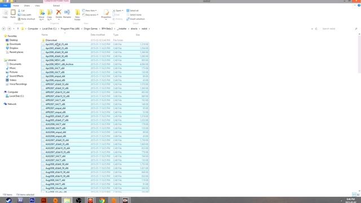This screenshot has height=203, width=361.
Task: Click the Cut scissors icon
Action: pos(19,11)
